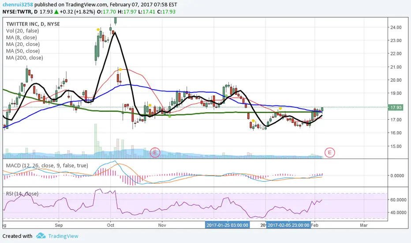
Task: Select the MACD (12, 26, close, 9) label
Action: click(47, 166)
